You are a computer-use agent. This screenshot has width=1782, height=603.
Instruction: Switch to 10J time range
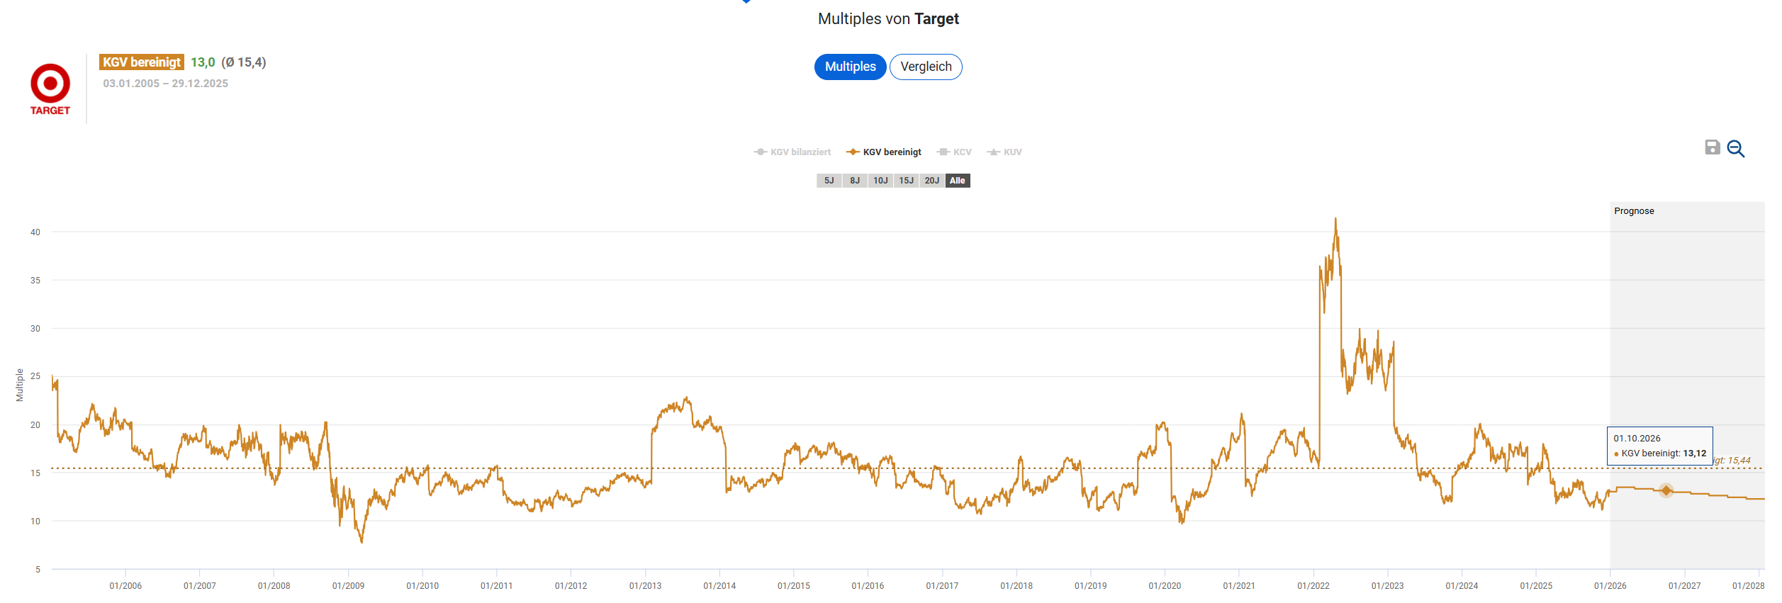coord(880,181)
